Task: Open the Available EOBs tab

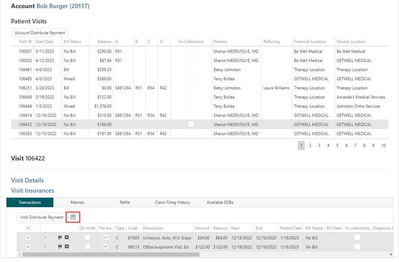Action: click(220, 202)
